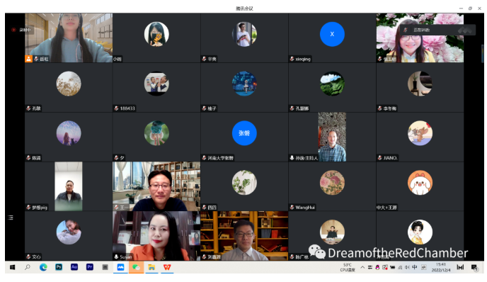Open the notification center icon

click(x=474, y=267)
